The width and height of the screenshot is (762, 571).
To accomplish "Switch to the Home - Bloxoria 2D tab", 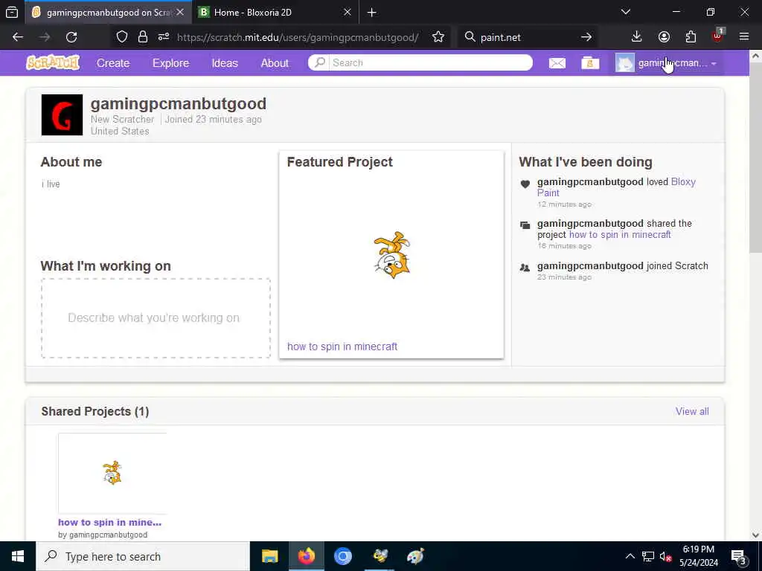I will tap(269, 13).
